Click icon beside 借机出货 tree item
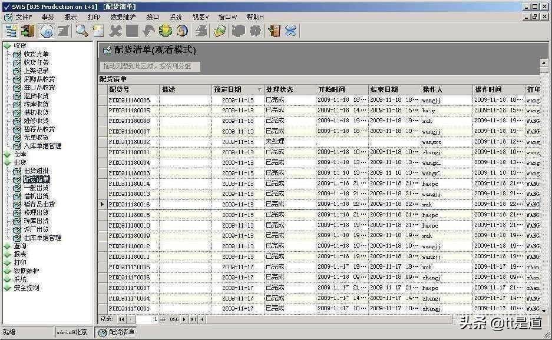Viewport: 552px width, 340px height. 17,196
